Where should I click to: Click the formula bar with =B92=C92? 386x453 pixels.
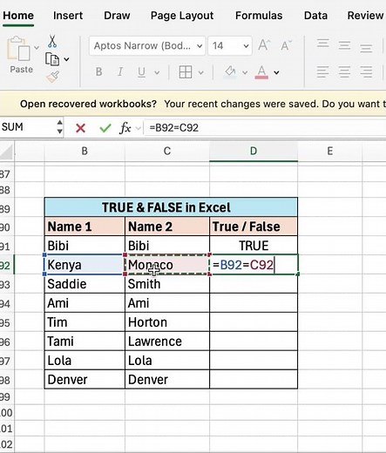pyautogui.click(x=265, y=128)
